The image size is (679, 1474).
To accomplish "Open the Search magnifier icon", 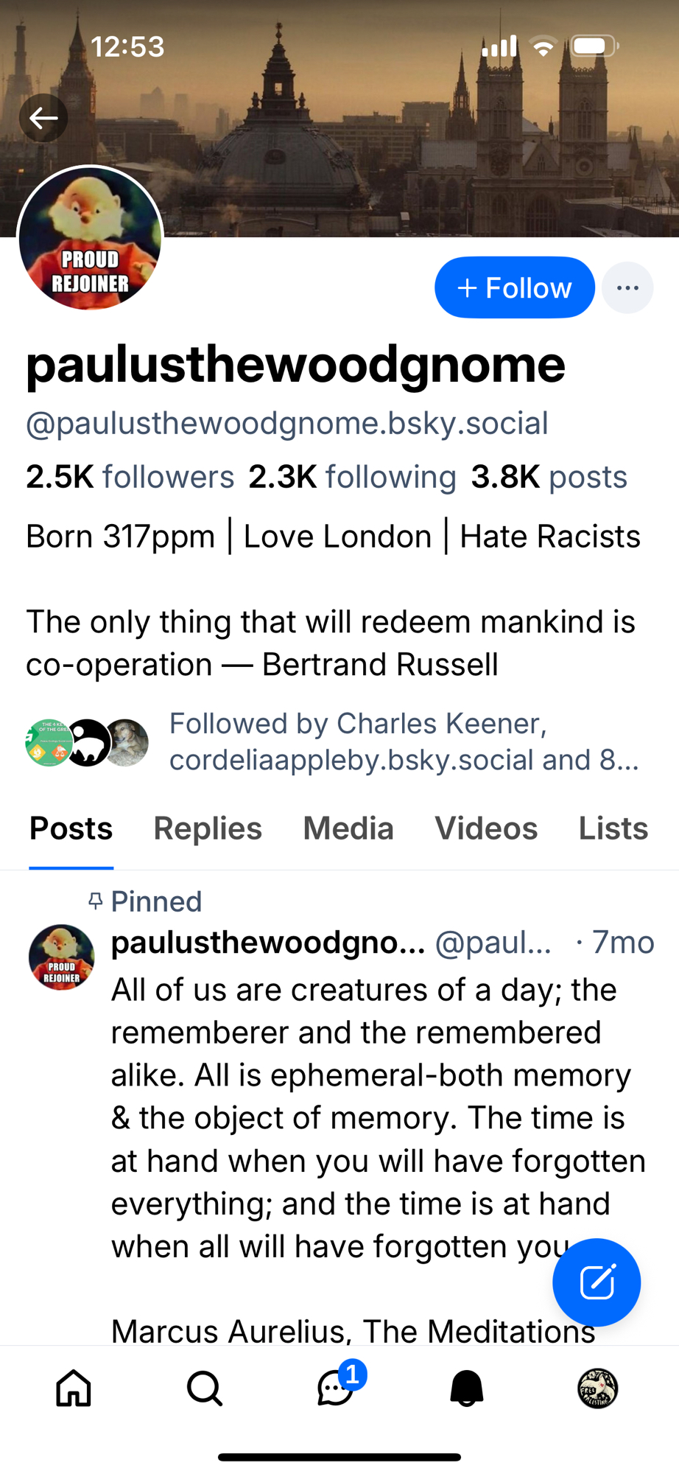I will (x=204, y=1389).
